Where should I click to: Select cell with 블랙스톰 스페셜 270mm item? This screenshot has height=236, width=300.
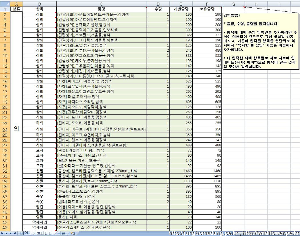102,171
